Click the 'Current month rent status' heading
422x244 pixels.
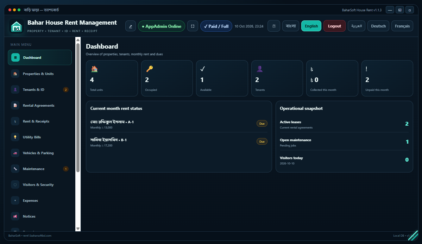coord(116,108)
